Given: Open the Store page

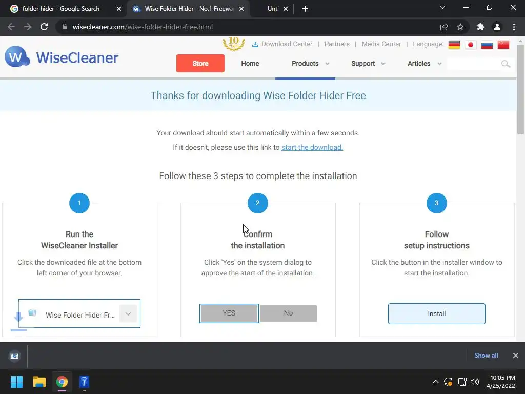Looking at the screenshot, I should pos(200,63).
